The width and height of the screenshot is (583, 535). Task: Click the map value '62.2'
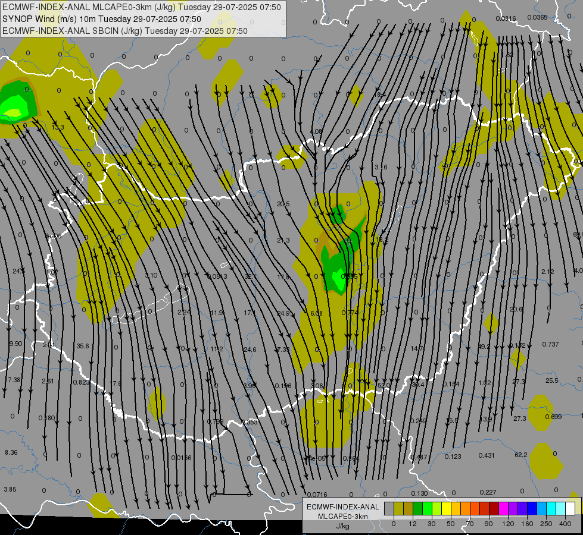(521, 455)
